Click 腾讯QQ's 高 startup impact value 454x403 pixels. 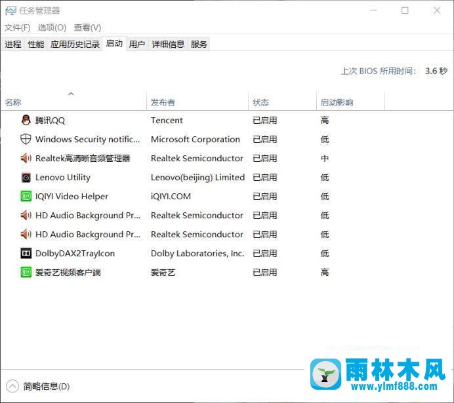click(325, 121)
